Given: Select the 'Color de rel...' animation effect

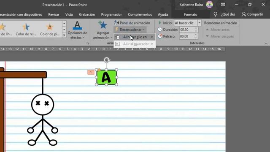Looking at the screenshot, I should [26, 29].
